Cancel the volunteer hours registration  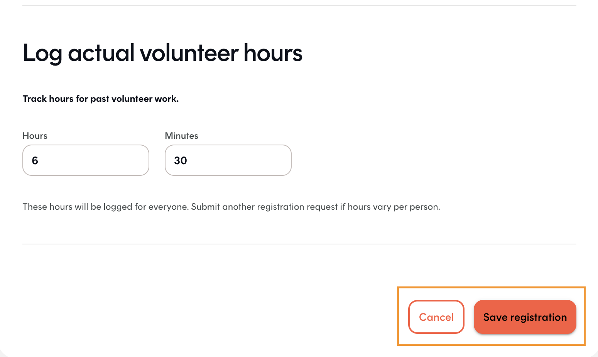(x=436, y=317)
